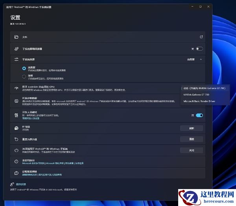Screen dimensions: 236x206
Task: Click the 设置 page heading
Action: [x=15, y=17]
